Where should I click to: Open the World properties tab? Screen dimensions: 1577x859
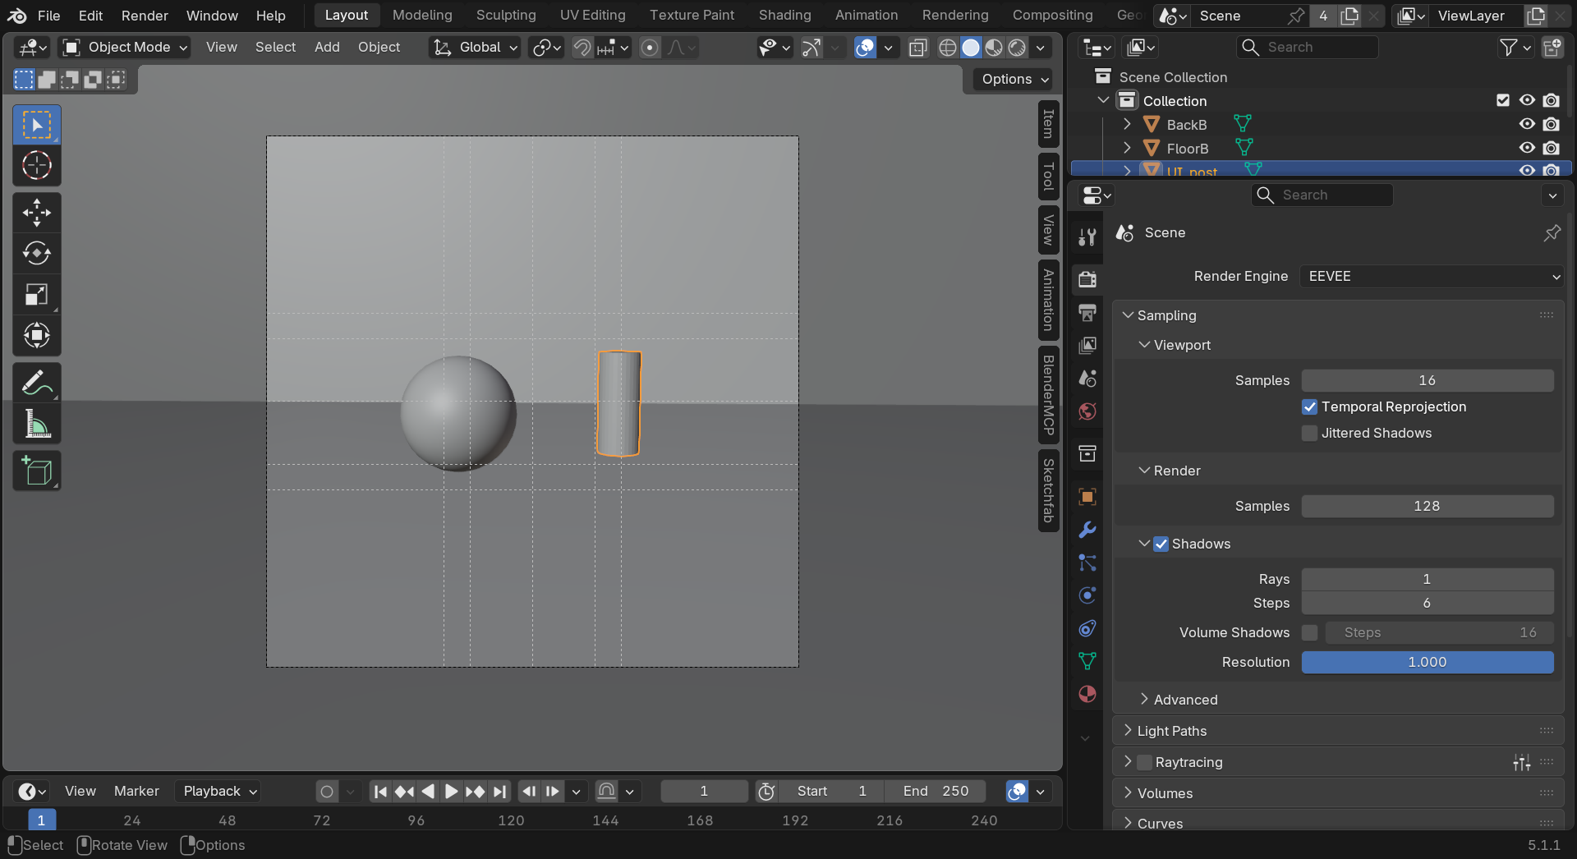point(1087,411)
